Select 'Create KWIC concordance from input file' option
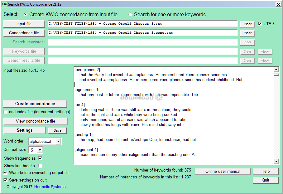This screenshot has width=283, height=194. point(26,14)
